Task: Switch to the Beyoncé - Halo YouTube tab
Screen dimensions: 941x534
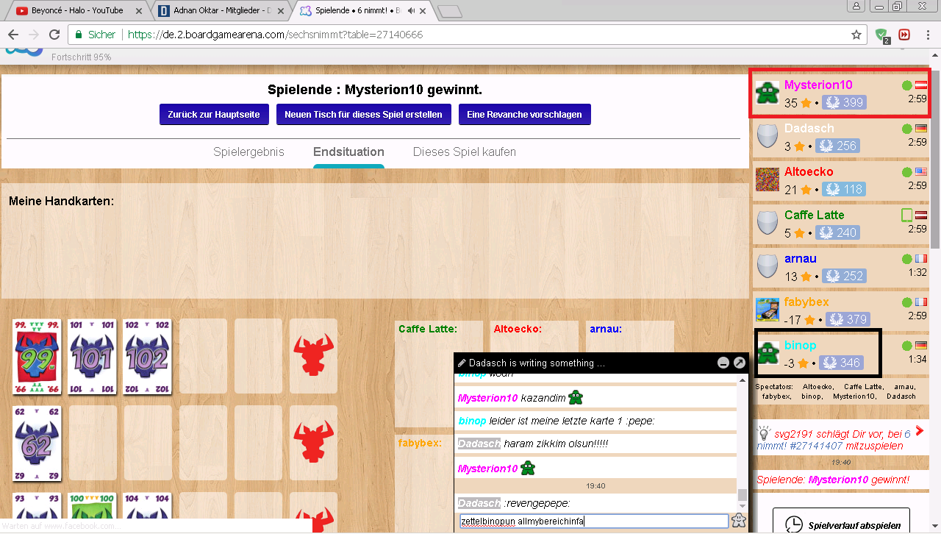Action: point(79,10)
